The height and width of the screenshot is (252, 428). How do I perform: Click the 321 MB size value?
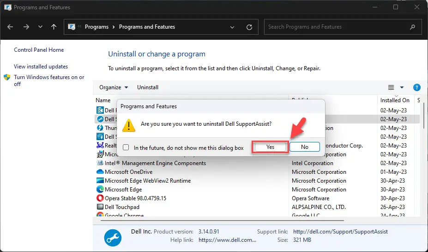(302, 240)
